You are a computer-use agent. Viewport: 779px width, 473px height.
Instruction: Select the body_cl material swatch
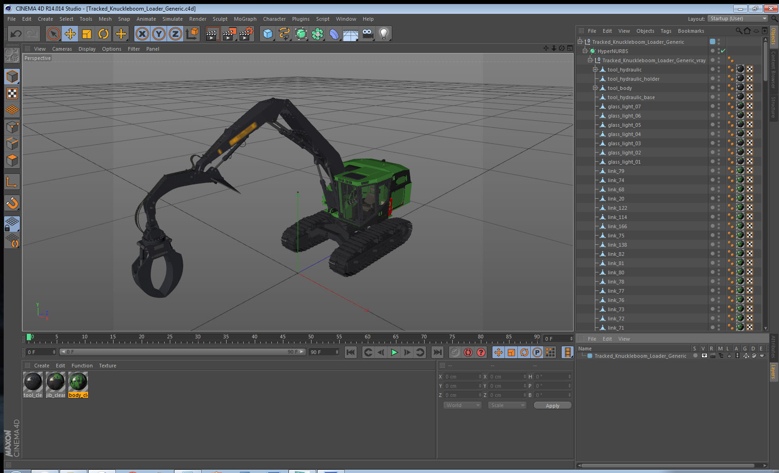point(78,385)
